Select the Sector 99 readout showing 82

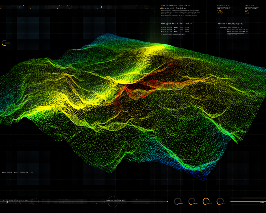coord(247,12)
